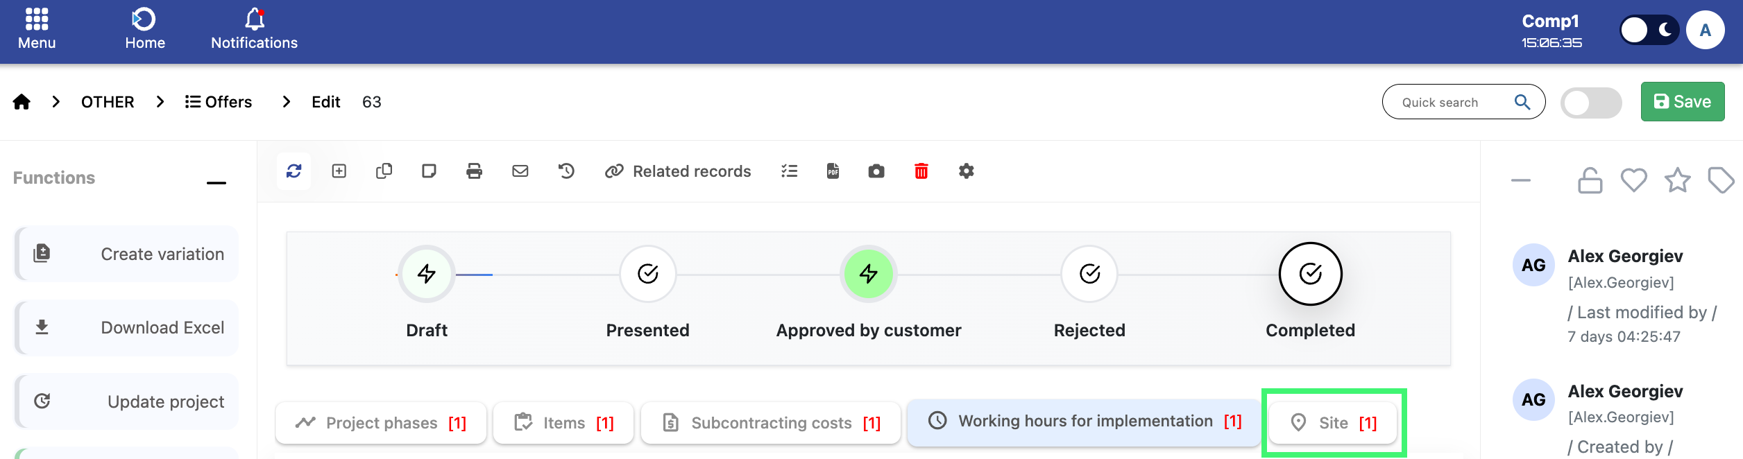Export to PDF file icon
Image resolution: width=1743 pixels, height=459 pixels.
click(x=833, y=171)
